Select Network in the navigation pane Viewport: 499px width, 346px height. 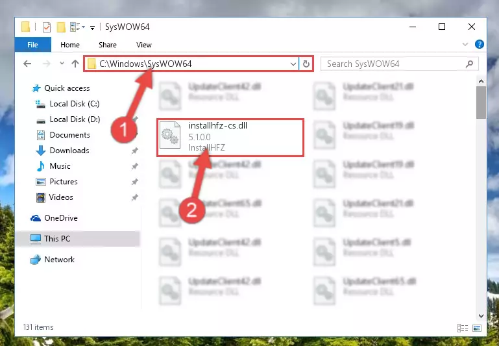[x=60, y=260]
